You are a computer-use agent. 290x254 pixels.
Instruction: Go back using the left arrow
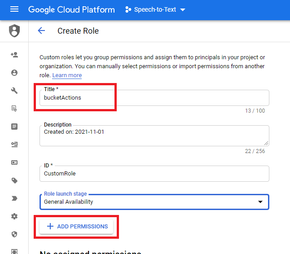tap(41, 31)
